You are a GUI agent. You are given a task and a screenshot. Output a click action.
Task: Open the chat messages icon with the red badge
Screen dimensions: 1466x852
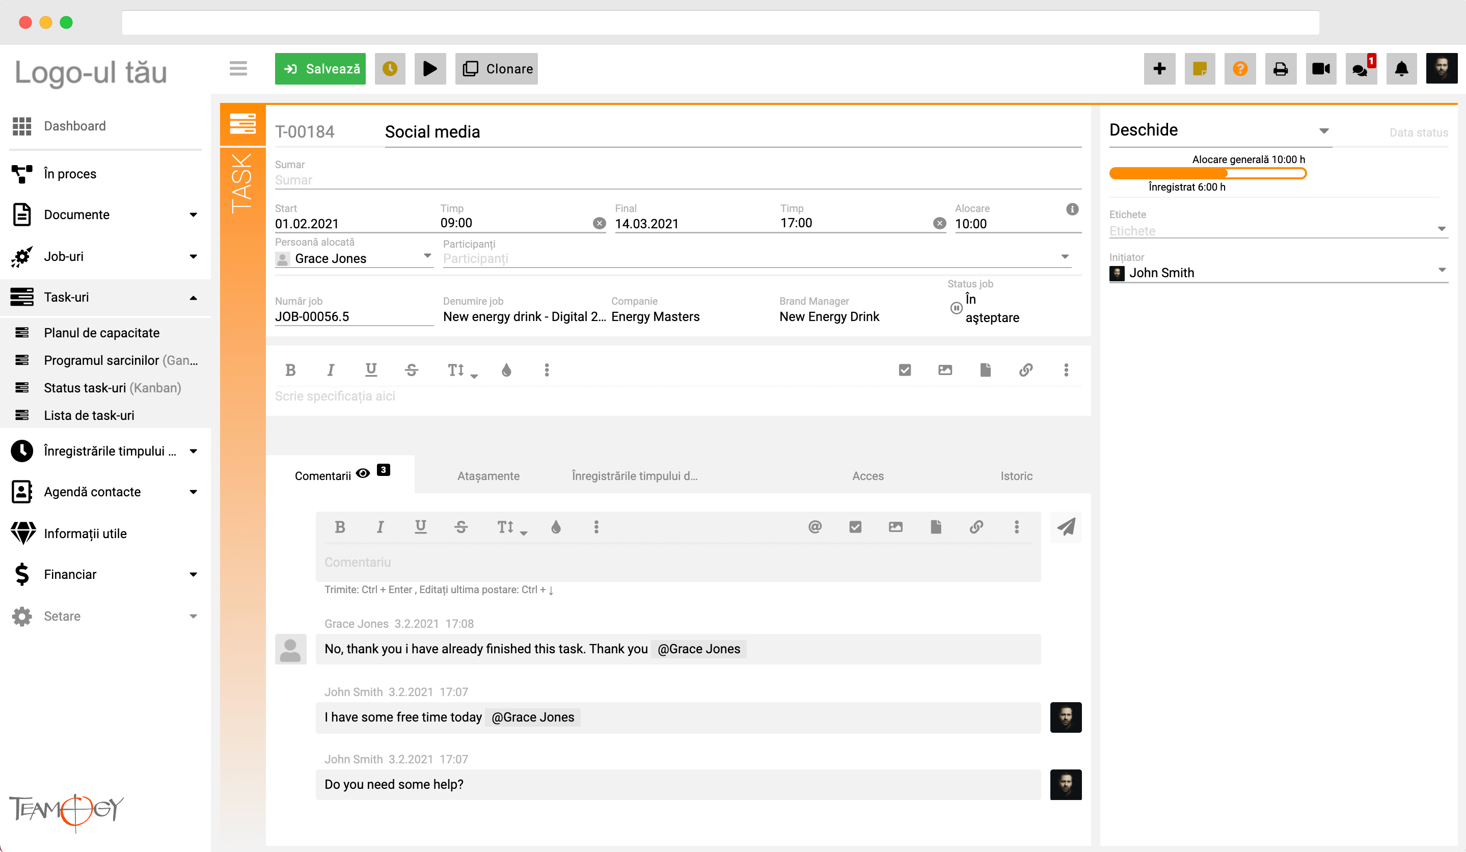(1361, 69)
